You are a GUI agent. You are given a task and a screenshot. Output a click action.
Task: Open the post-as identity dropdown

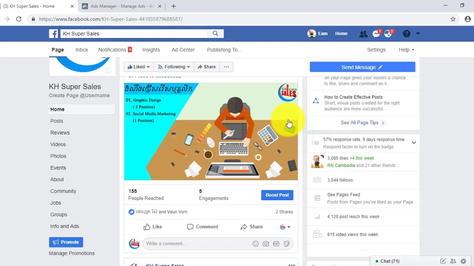tap(285, 227)
